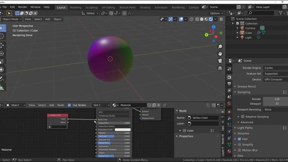Open the Render menu
This screenshot has width=288, height=162.
tap(22, 7)
